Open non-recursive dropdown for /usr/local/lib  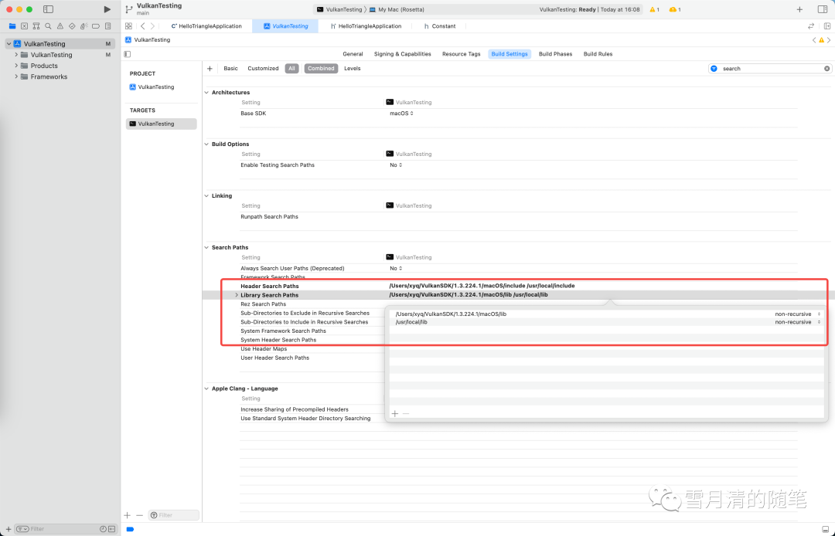pos(796,322)
